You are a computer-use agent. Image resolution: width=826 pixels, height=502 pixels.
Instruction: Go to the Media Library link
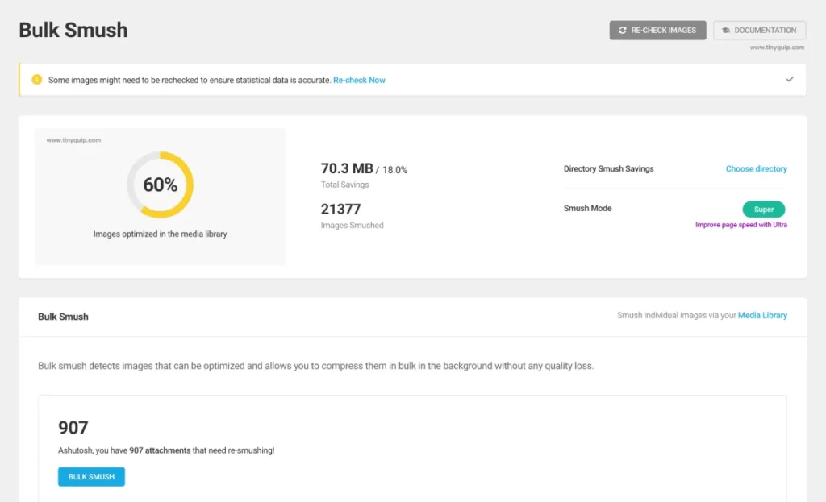(x=762, y=315)
